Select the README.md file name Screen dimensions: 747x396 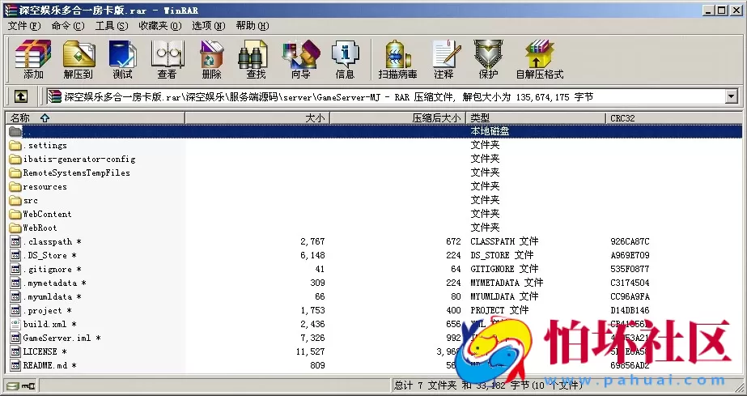click(x=49, y=365)
